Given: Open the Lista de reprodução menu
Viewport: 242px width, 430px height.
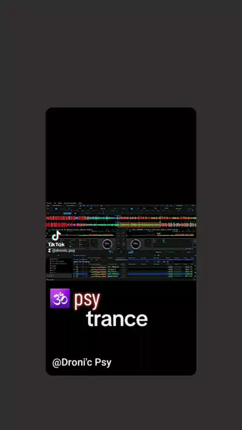Looking at the screenshot, I should coord(69,203).
